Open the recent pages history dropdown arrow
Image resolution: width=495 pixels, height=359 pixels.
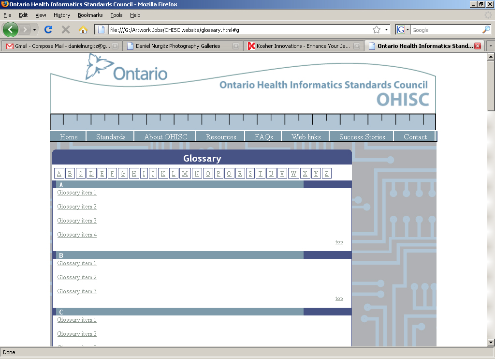(34, 30)
